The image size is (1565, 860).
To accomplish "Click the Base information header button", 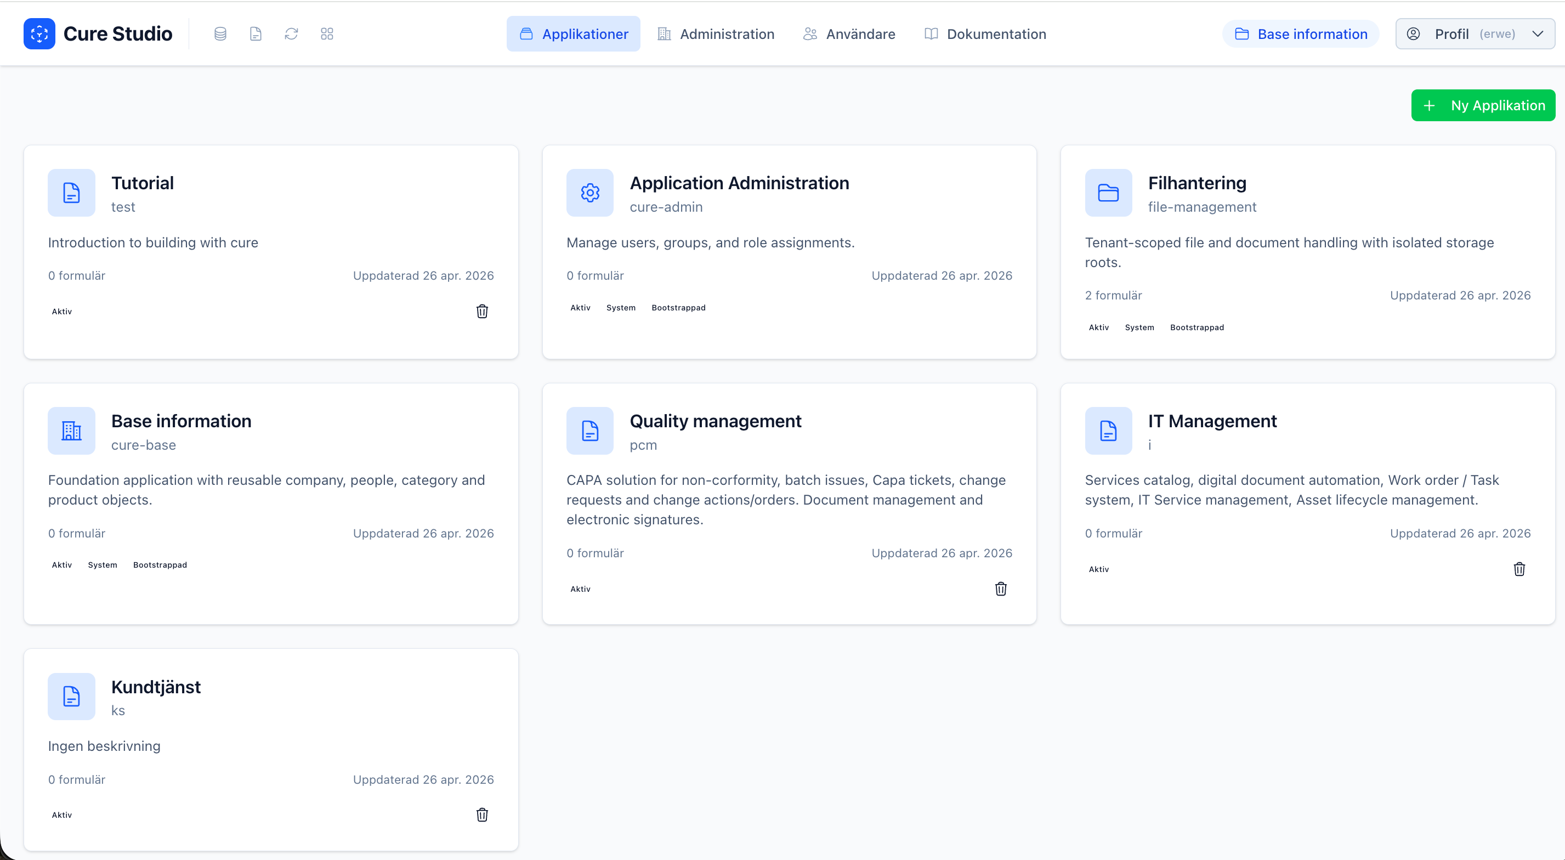I will tap(1300, 34).
